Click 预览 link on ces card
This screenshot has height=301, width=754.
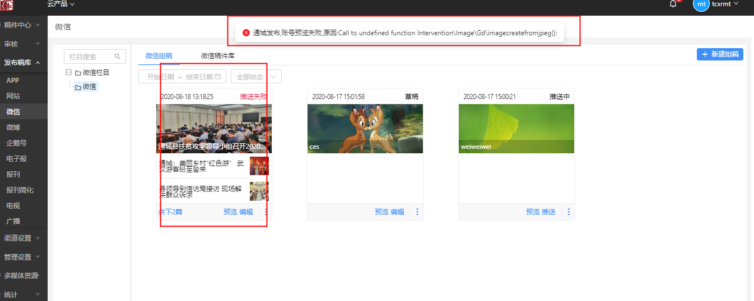381,212
